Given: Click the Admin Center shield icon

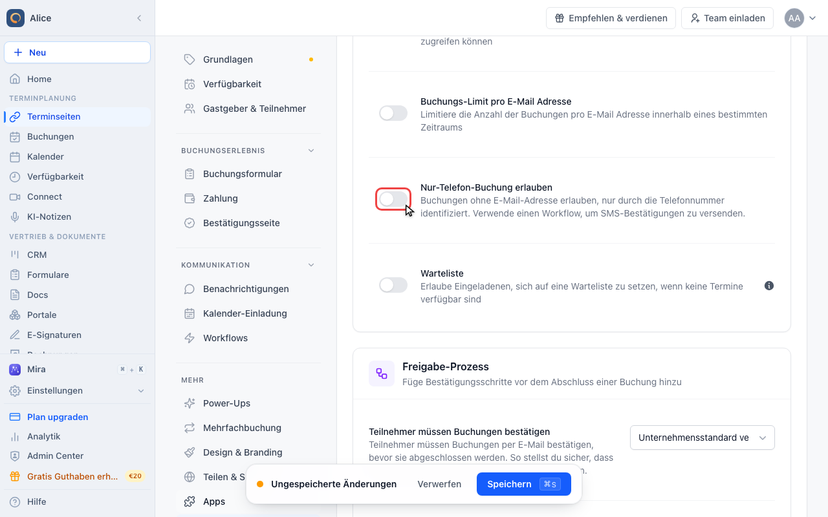Looking at the screenshot, I should point(15,456).
